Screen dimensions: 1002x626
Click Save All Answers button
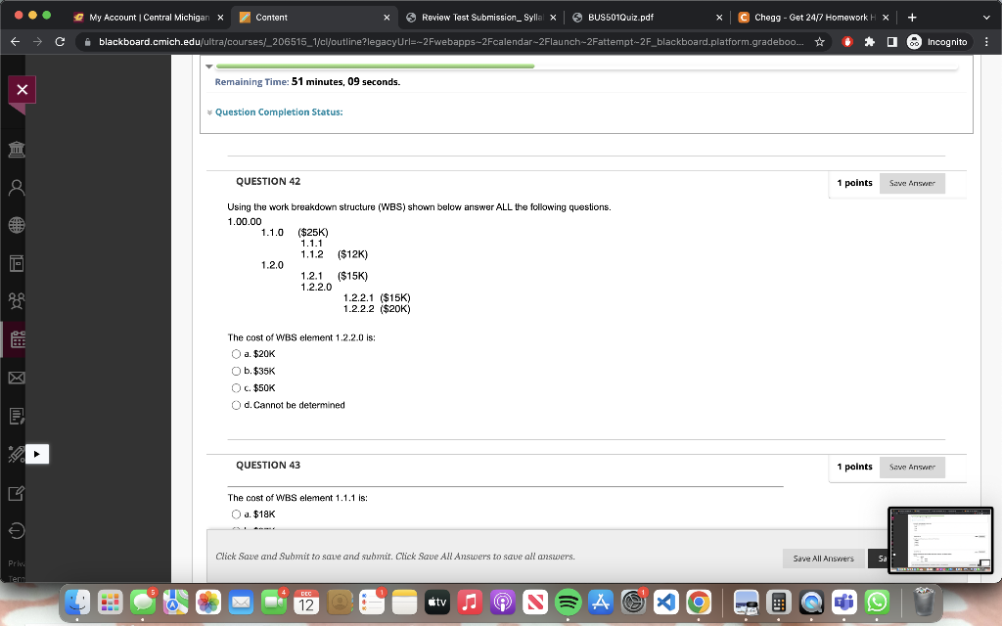823,558
